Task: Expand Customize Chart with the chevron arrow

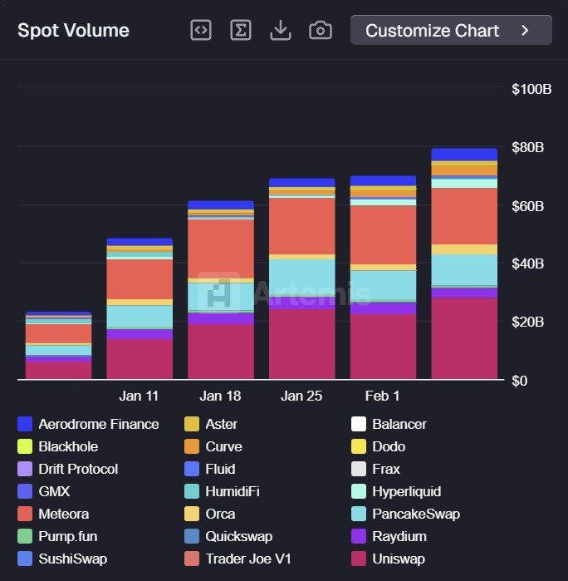Action: point(525,31)
